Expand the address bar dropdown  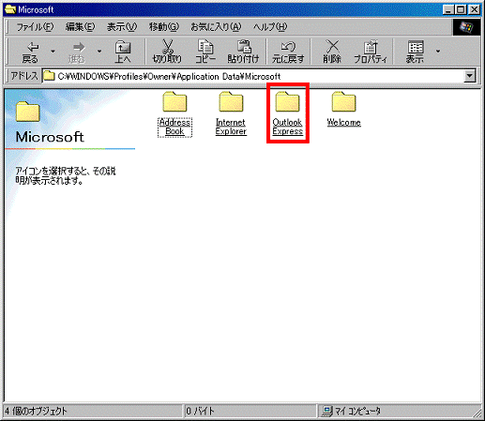470,76
